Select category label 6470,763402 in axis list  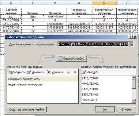point(90,89)
